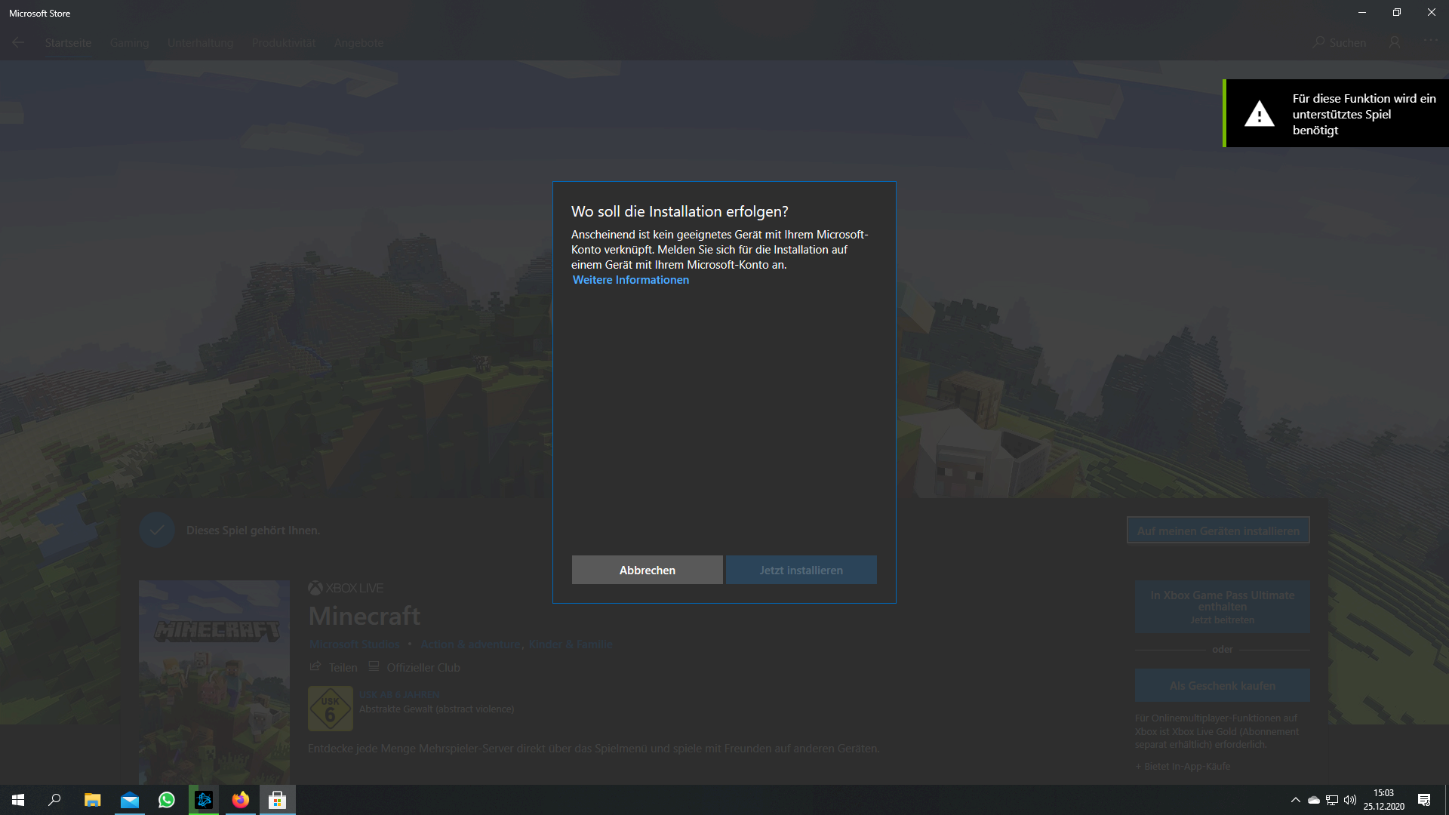Click the owned-game checkmark icon
1449x815 pixels.
tap(157, 531)
